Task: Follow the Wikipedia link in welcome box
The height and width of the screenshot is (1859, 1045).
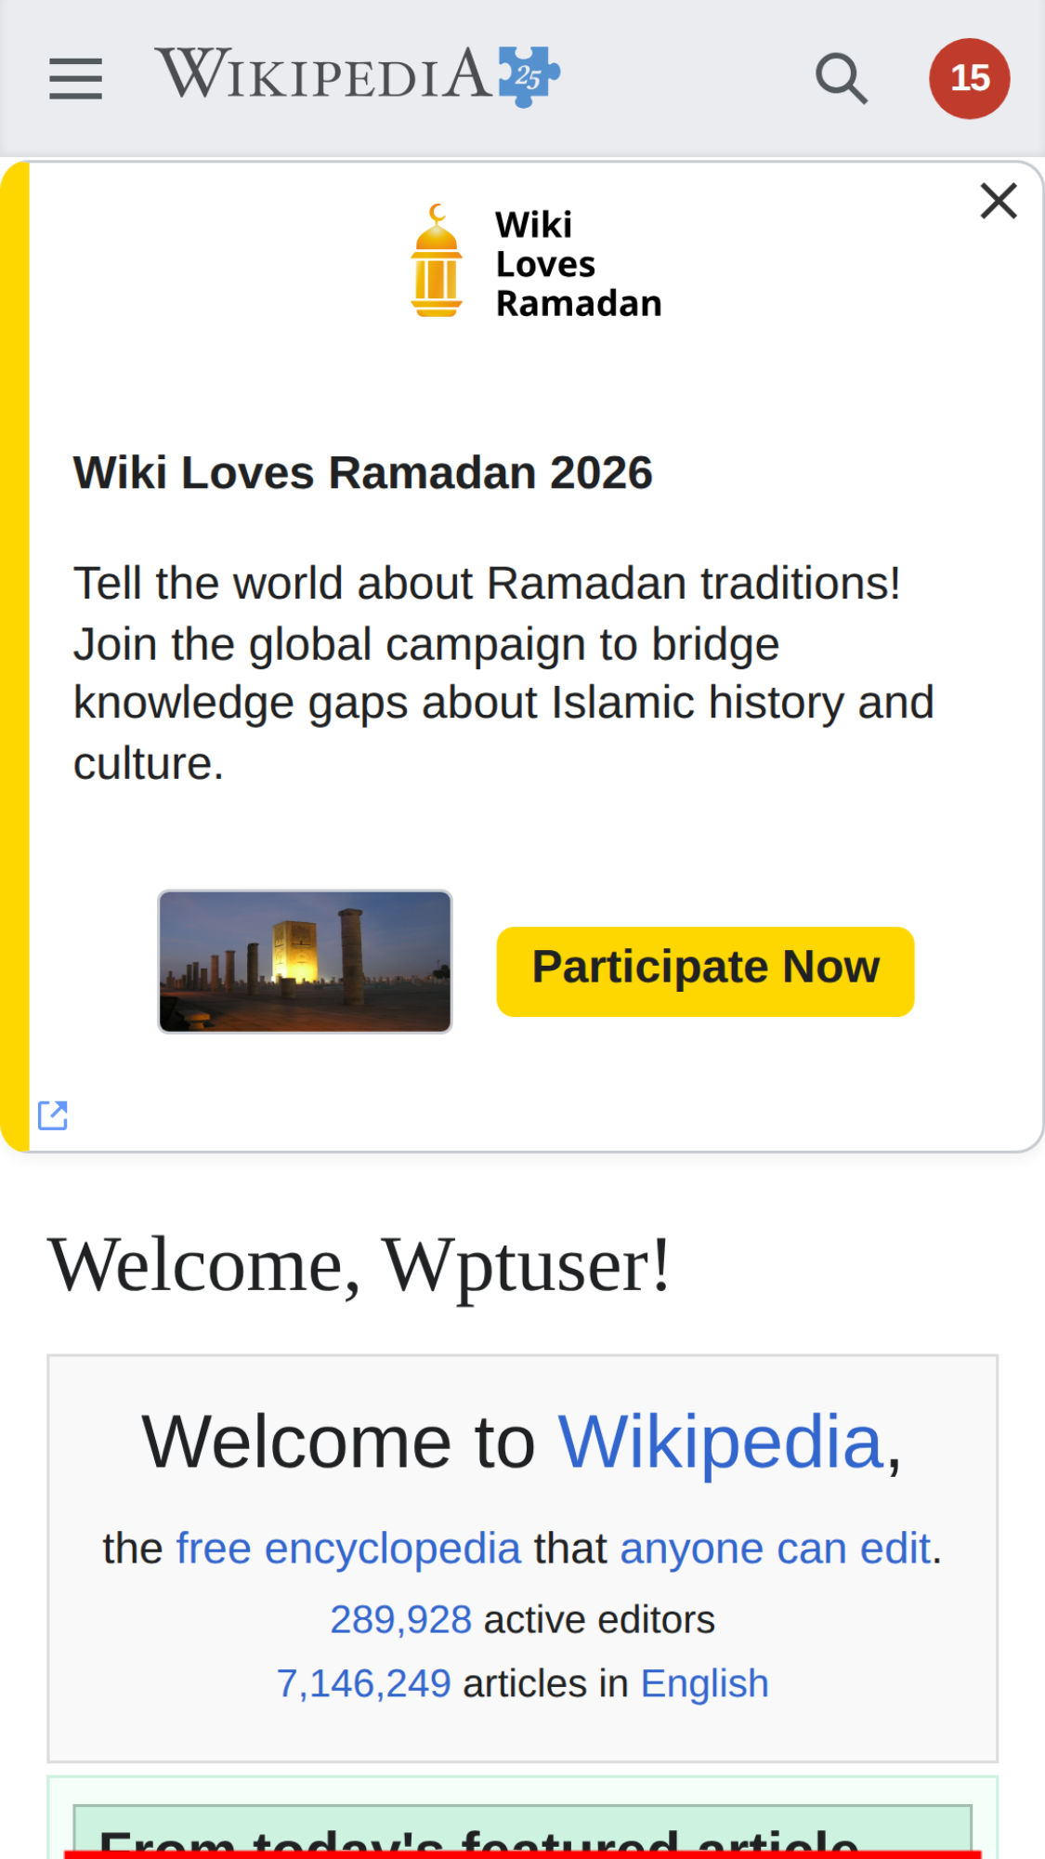Action: (720, 1442)
